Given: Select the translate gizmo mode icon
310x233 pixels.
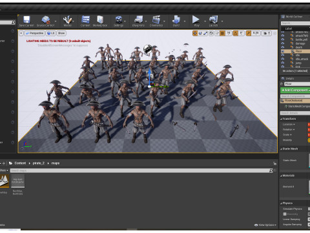Looking at the screenshot, I should pos(195,33).
